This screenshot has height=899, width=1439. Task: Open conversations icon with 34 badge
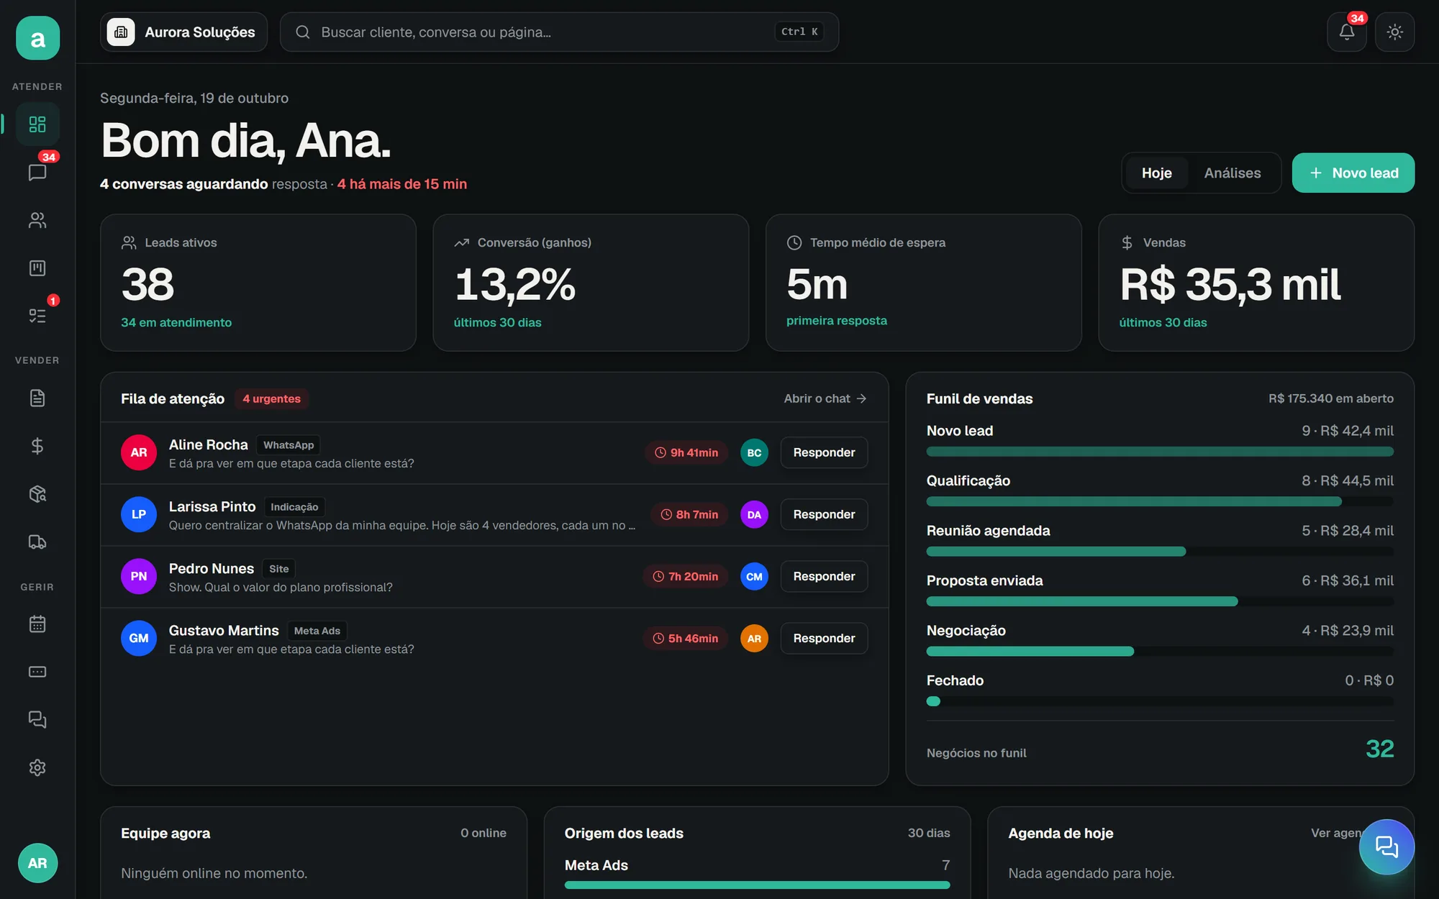pyautogui.click(x=37, y=173)
